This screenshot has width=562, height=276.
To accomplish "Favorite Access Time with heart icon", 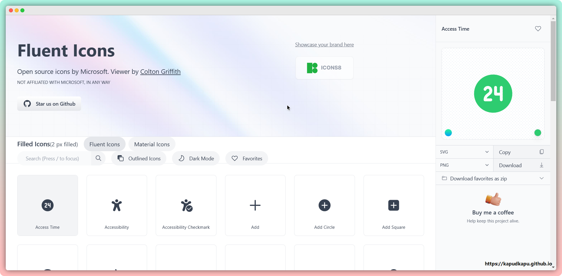I will pyautogui.click(x=538, y=29).
